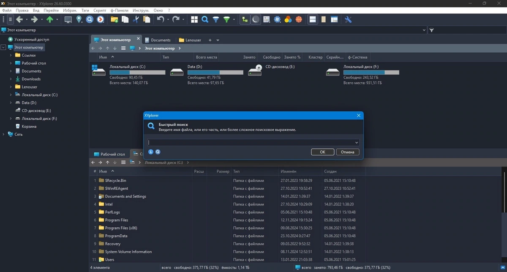Click the Back arrow in main toolbar
507x272 pixels.
click(19, 19)
